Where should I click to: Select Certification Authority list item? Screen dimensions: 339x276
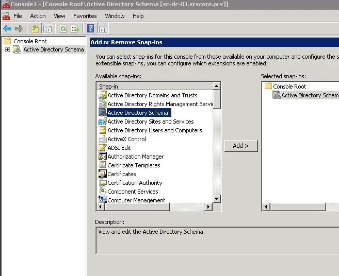(135, 183)
